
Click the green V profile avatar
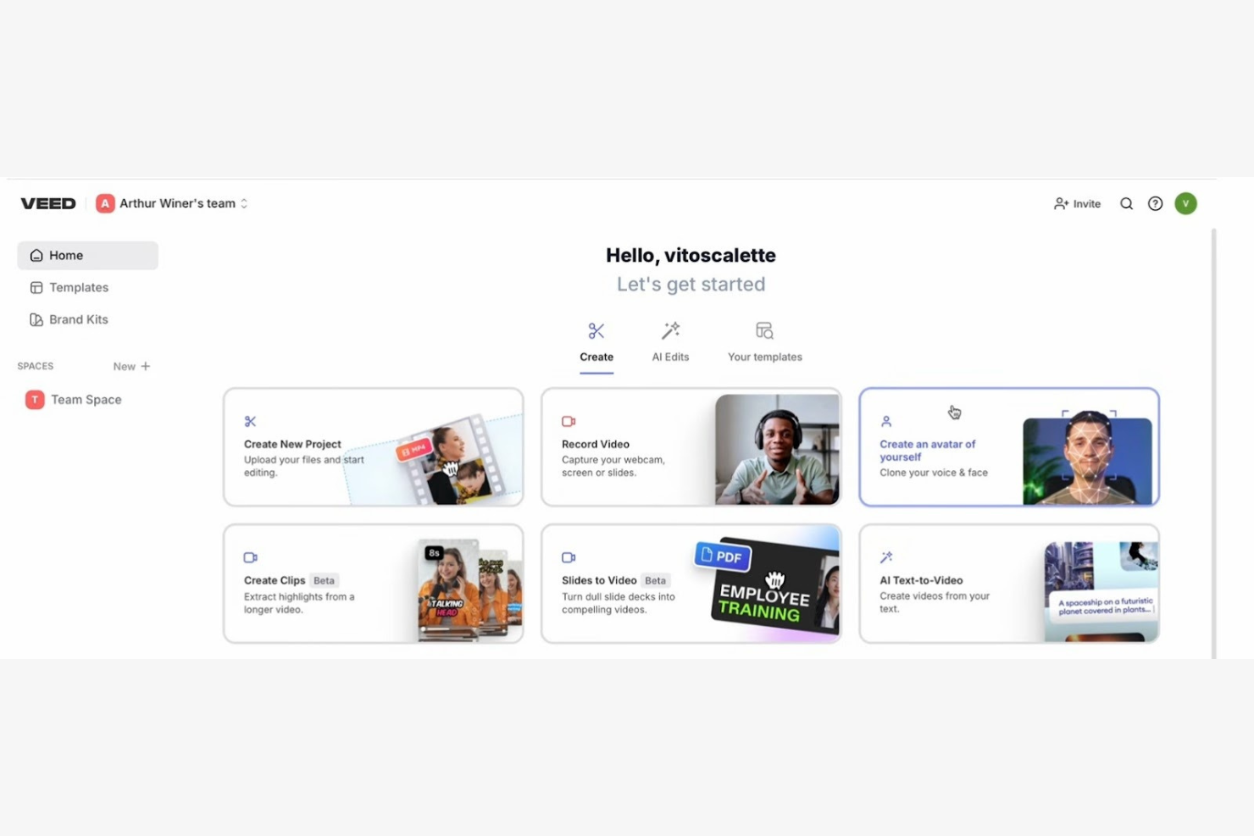(1185, 203)
